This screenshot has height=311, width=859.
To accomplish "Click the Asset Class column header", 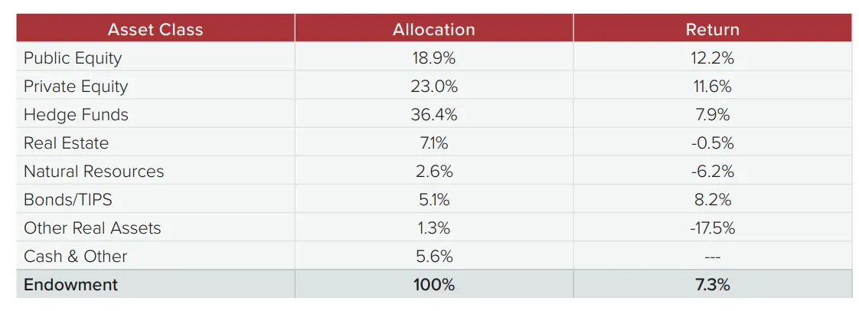I will click(x=155, y=29).
